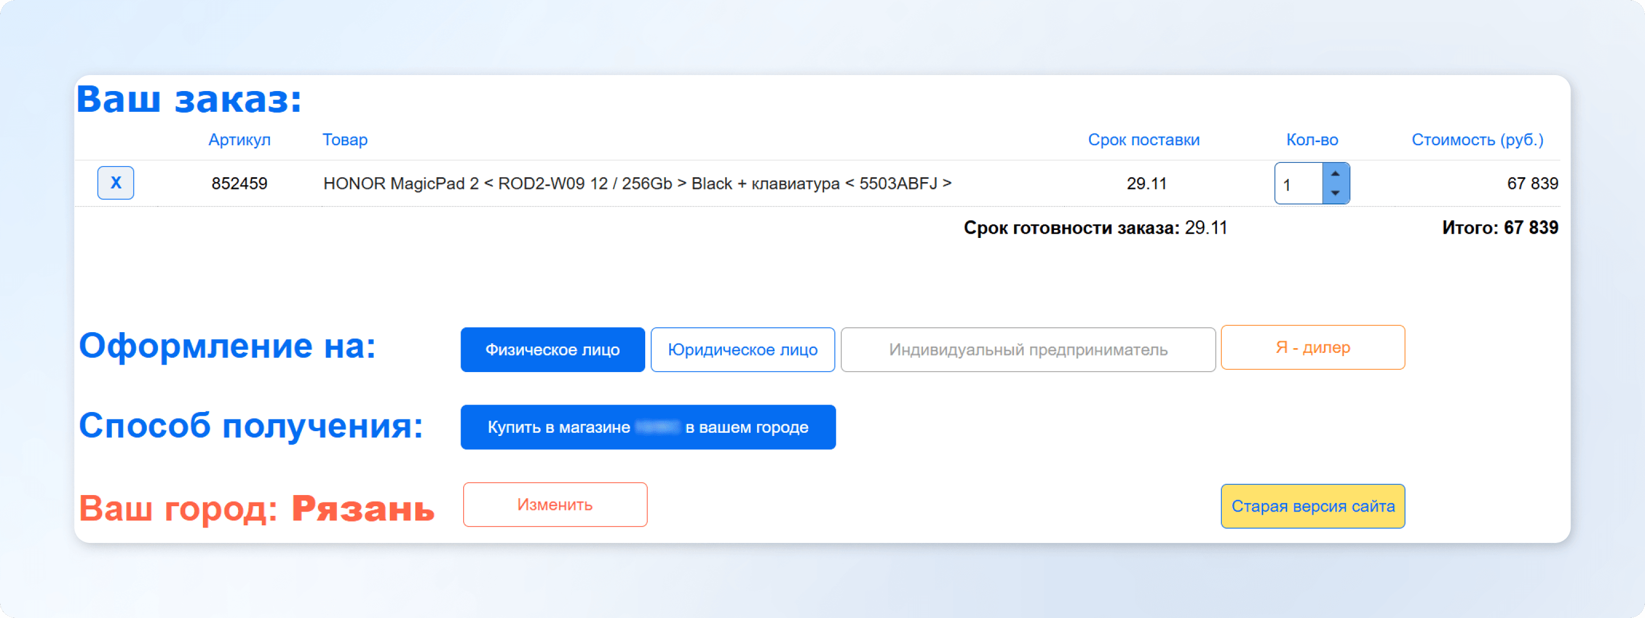Click quantity increase arrow
1645x618 pixels.
point(1336,172)
